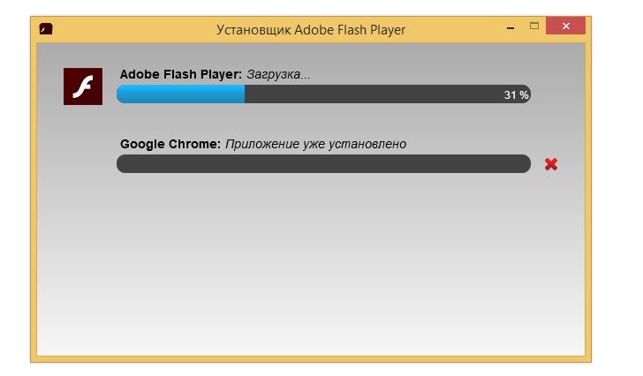Click the blue filled part of progress bar
643x376 pixels.
[x=180, y=94]
